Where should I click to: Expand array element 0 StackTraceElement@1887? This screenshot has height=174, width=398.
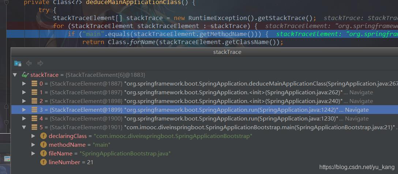coord(24,84)
